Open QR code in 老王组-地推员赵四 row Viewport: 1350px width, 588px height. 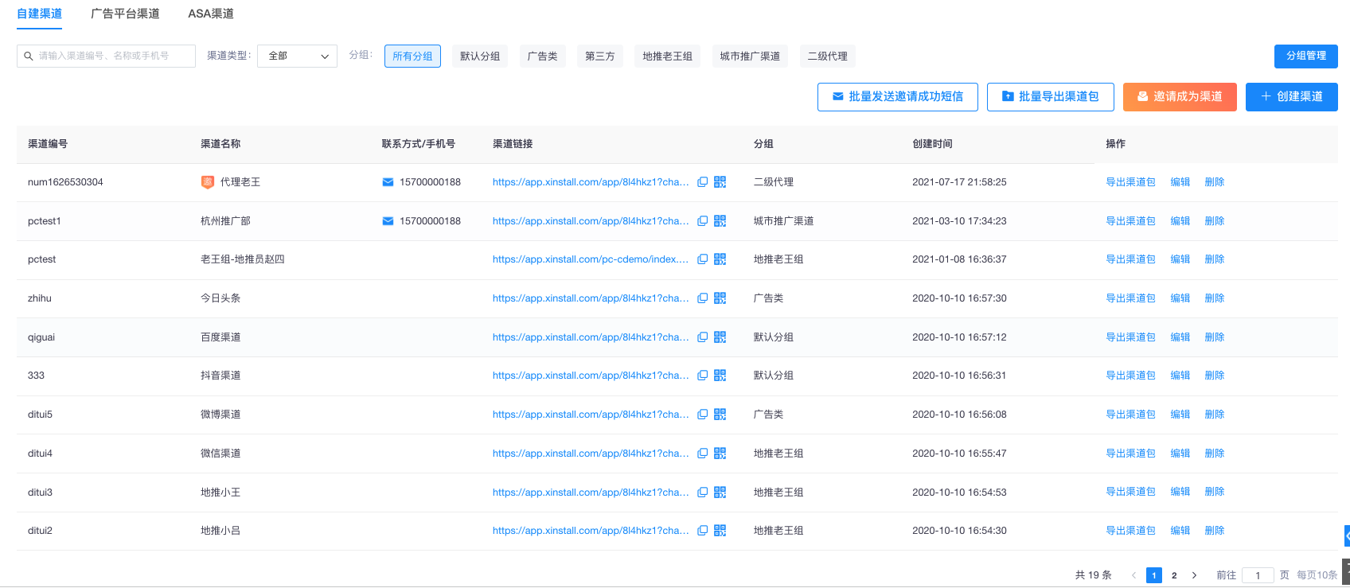coord(720,259)
